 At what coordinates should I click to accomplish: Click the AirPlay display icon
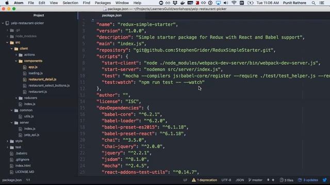pyautogui.click(x=218, y=3)
